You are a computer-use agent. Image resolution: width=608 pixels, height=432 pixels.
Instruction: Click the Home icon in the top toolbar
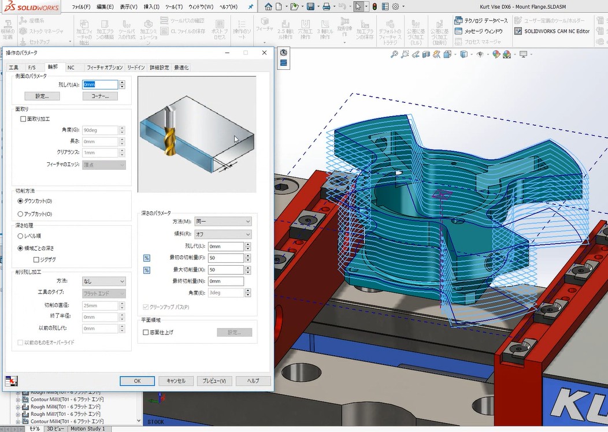269,7
